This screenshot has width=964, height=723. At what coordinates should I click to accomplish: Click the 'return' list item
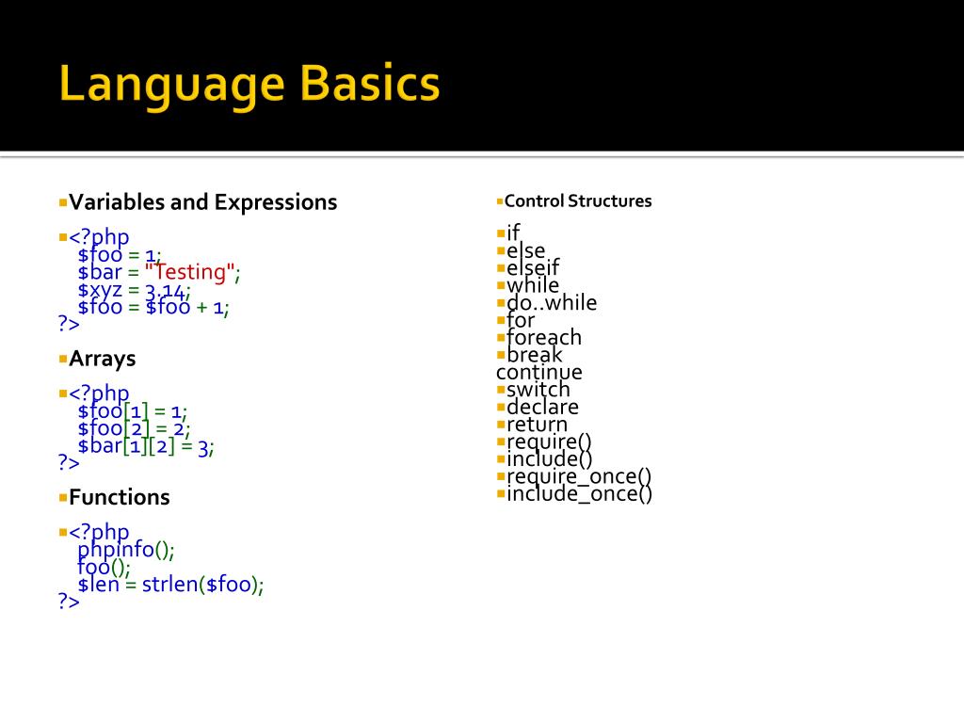tap(537, 425)
